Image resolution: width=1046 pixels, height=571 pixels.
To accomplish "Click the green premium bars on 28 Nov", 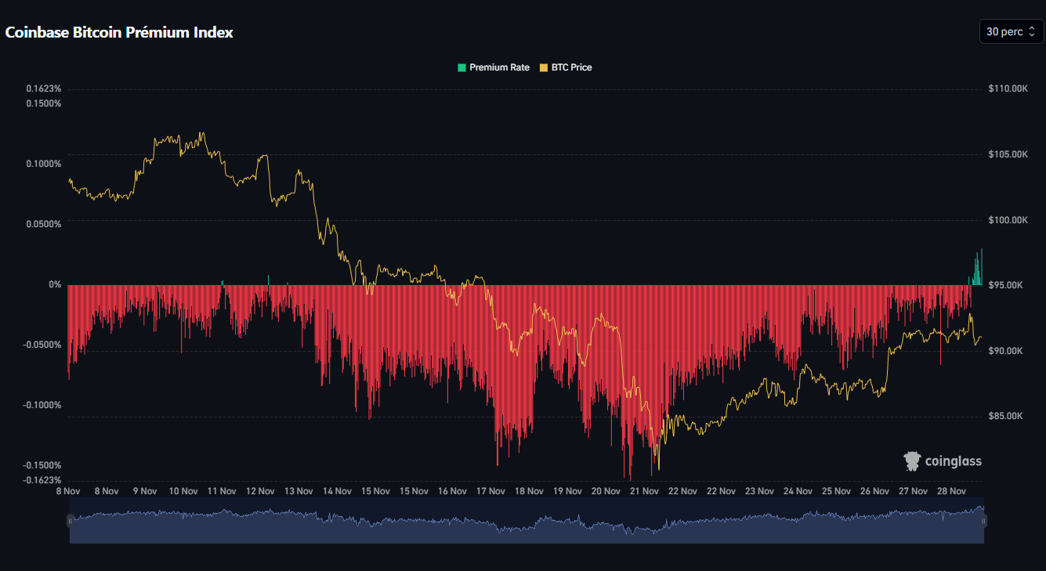I will coord(977,272).
